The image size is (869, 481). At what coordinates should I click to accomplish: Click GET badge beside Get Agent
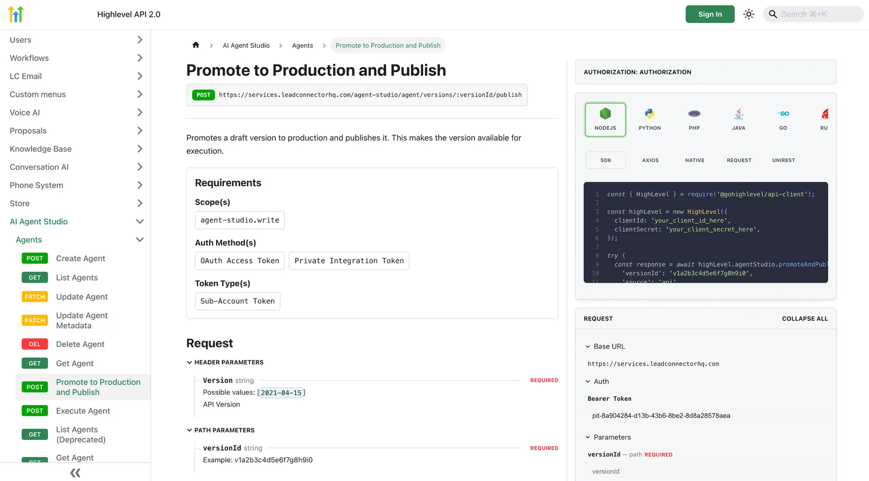coord(35,363)
